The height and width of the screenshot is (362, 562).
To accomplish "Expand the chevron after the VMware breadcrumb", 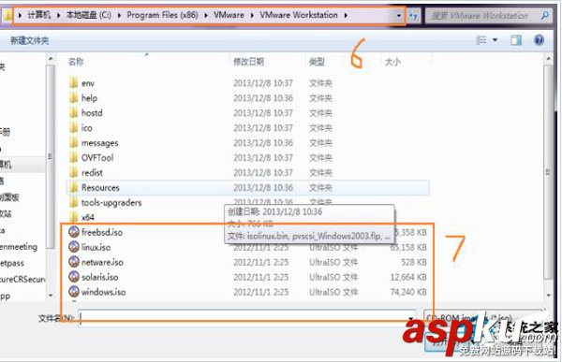I will click(252, 15).
